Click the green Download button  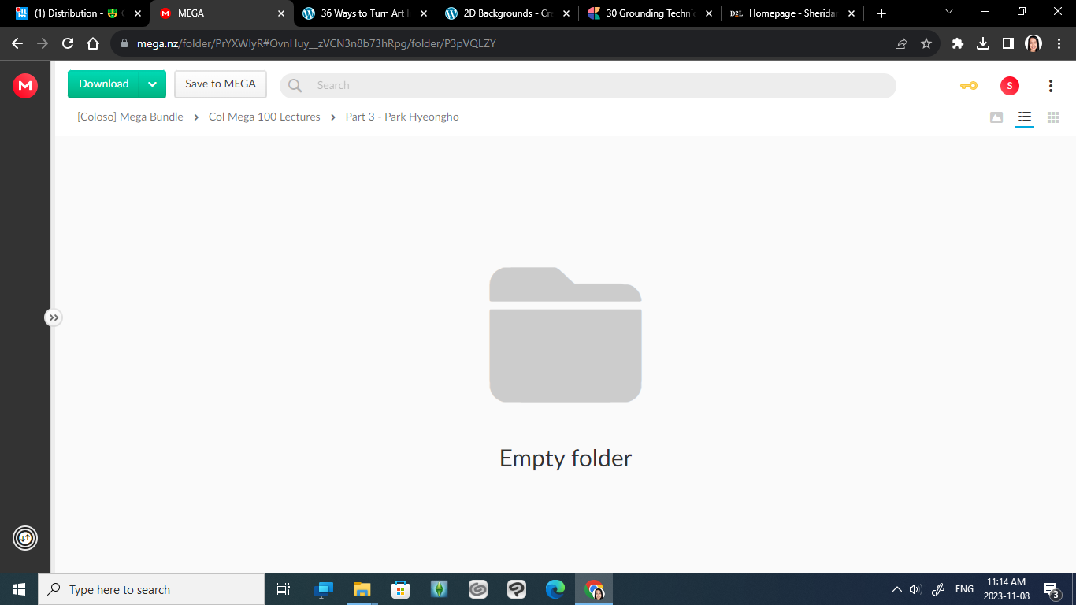103,84
